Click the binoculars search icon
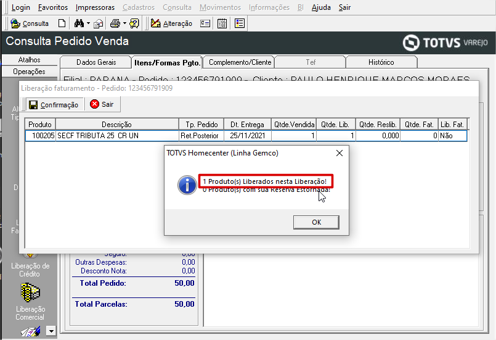496x340 pixels. [x=79, y=23]
